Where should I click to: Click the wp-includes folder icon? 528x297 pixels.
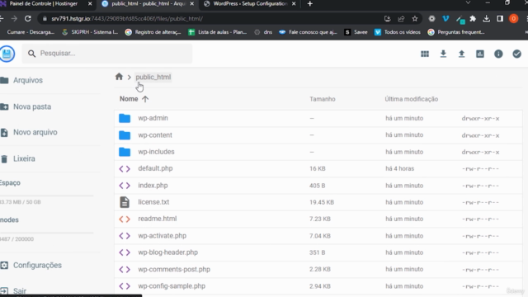(x=125, y=152)
